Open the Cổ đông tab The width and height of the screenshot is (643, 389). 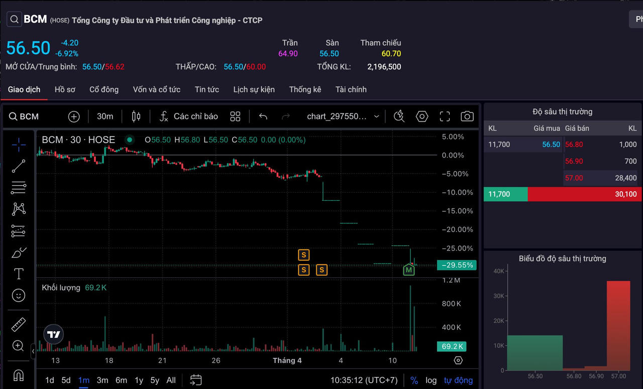point(104,89)
